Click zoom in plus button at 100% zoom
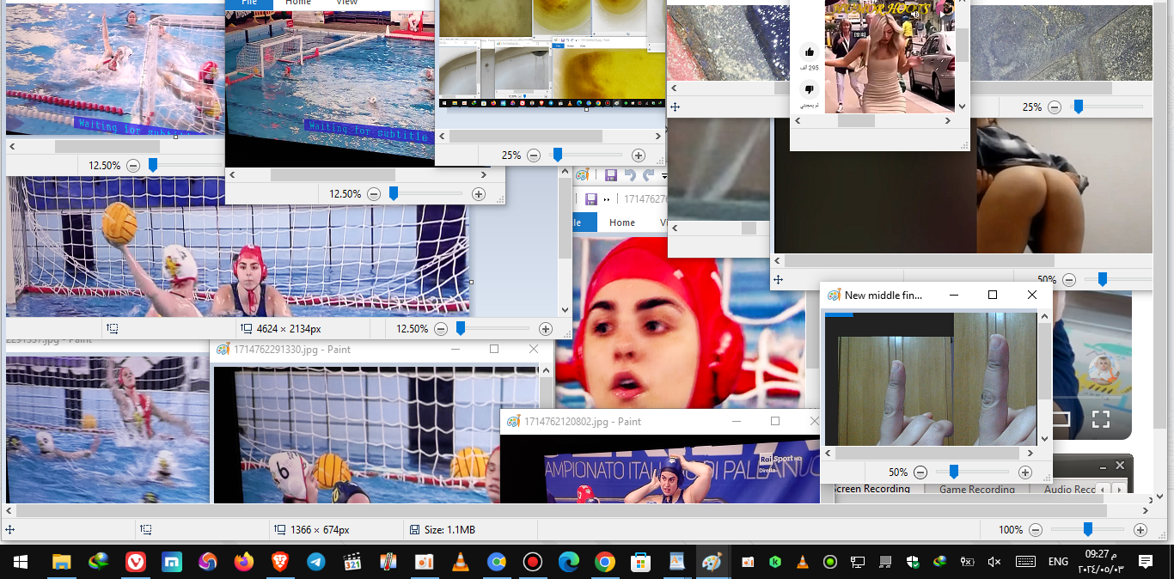 [1140, 530]
